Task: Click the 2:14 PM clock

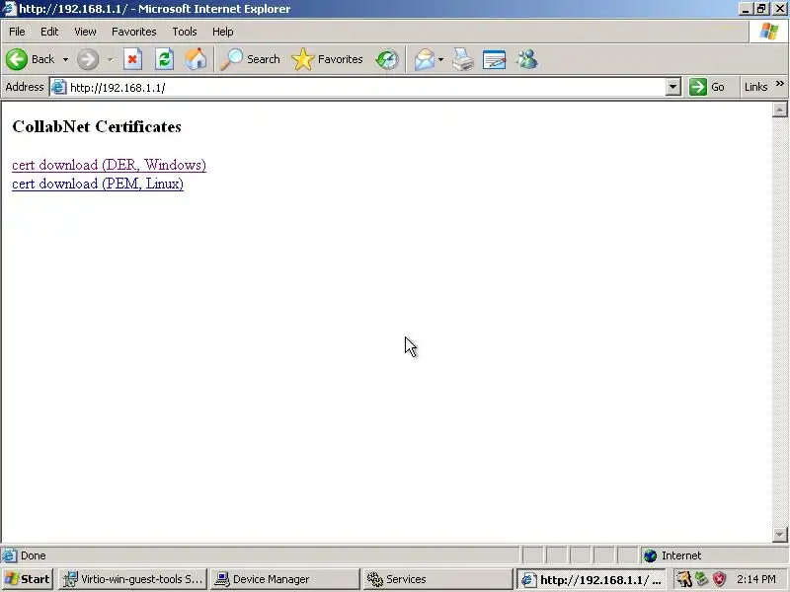Action: (x=755, y=579)
